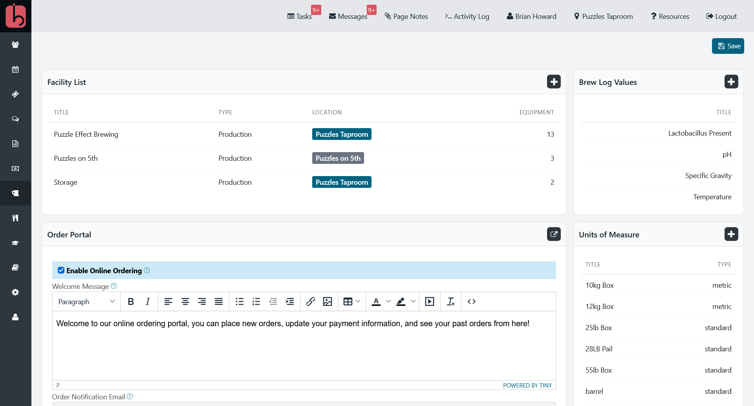
Task: Justify the welcome message text
Action: pos(219,301)
